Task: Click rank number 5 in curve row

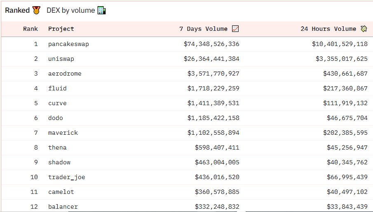Action: (36, 103)
